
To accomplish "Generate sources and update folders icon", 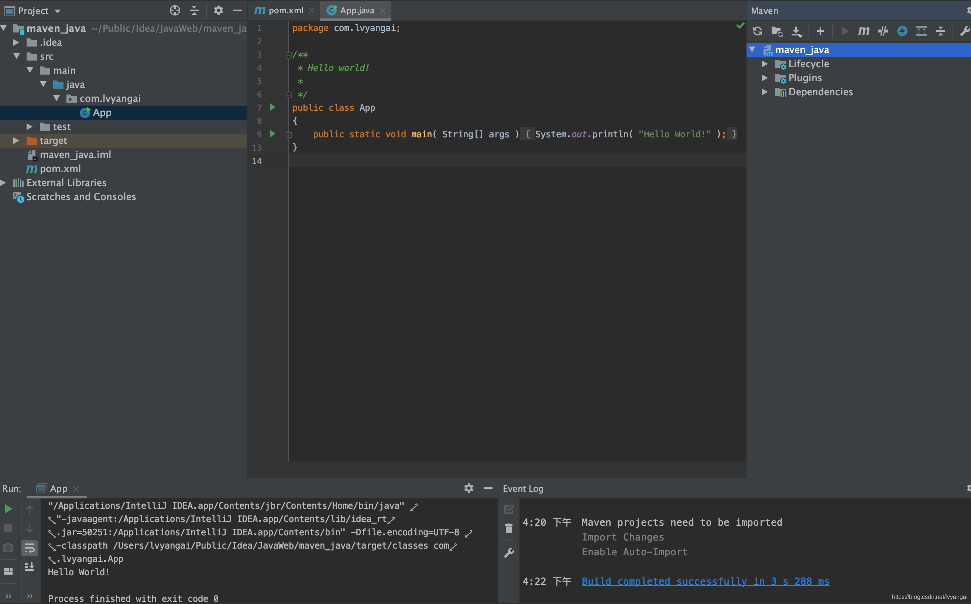I will (777, 31).
